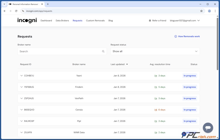Click the Avg. resolution time column header
This screenshot has width=220, height=140.
(x=160, y=64)
